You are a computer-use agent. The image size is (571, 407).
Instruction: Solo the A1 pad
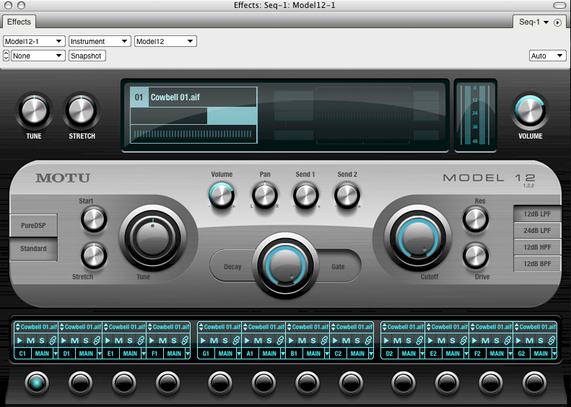[269, 341]
